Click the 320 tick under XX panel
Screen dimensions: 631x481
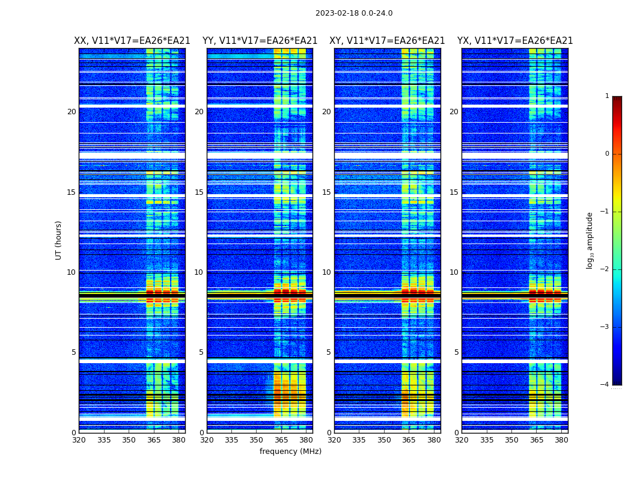point(79,440)
